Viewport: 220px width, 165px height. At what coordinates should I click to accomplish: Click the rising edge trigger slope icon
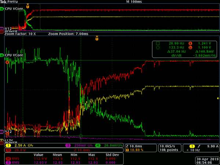coord(199,146)
